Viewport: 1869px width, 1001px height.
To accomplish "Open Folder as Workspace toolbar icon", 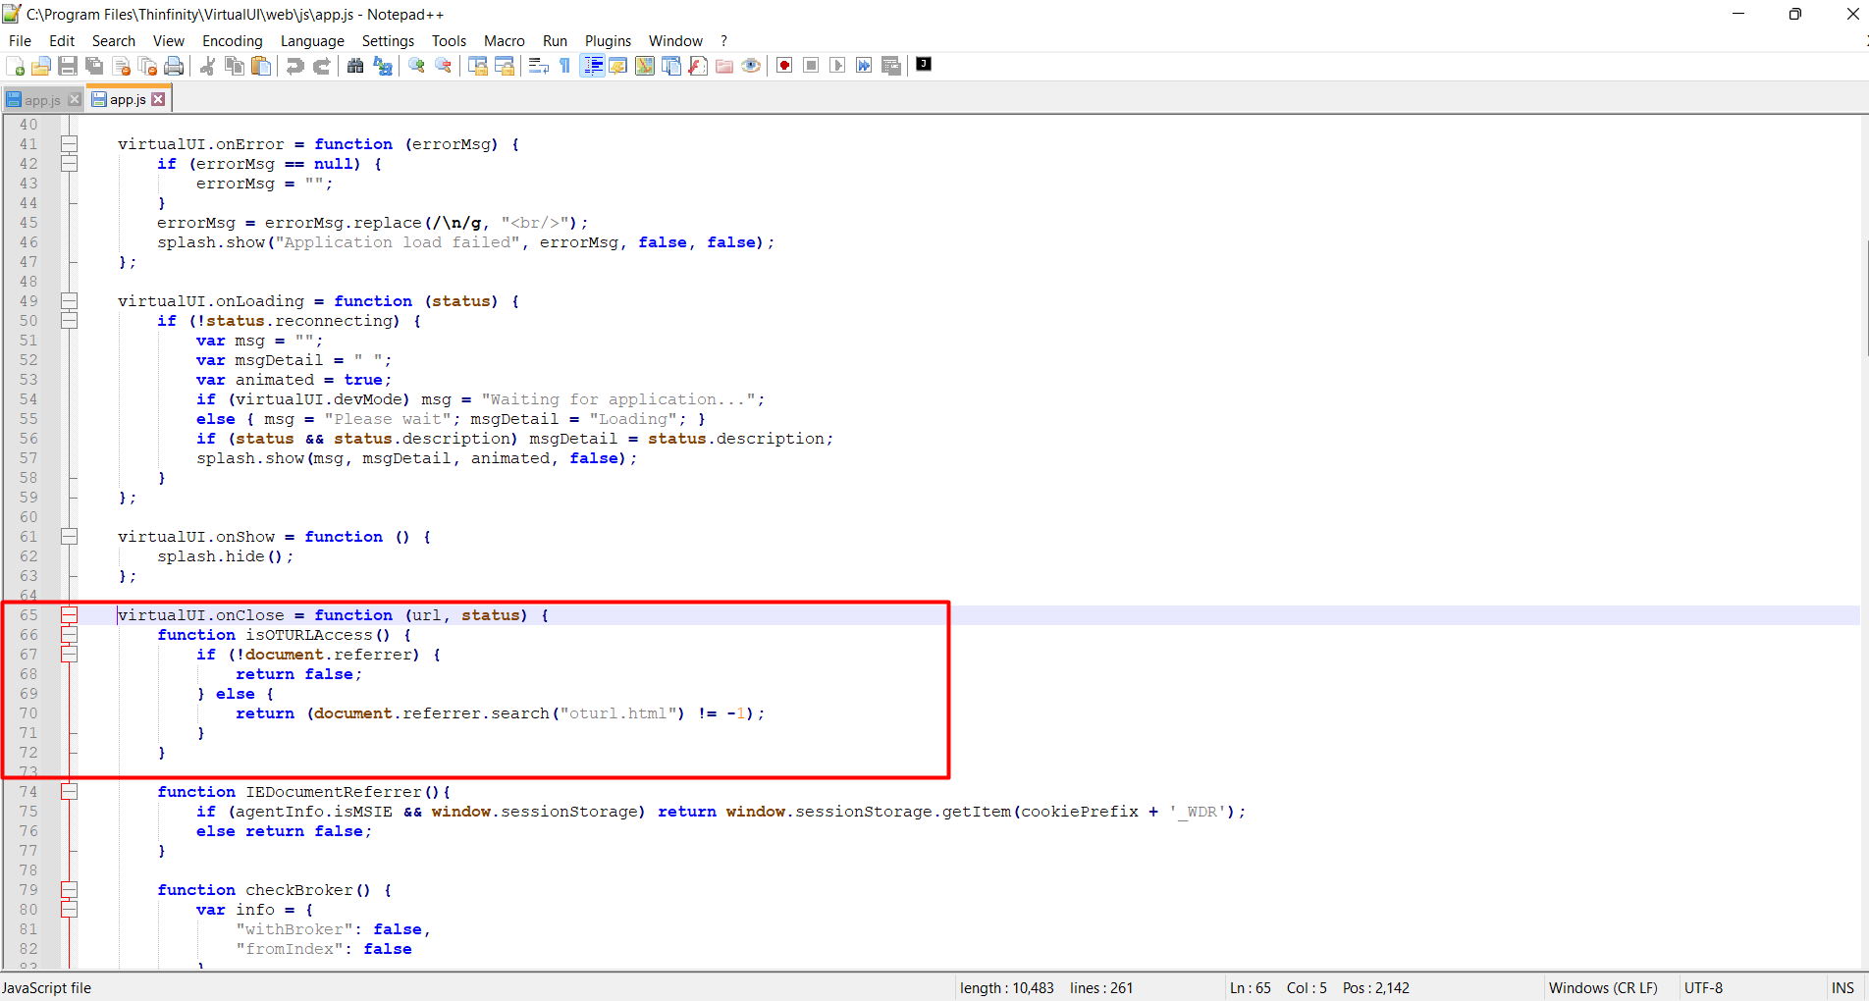I will [724, 66].
